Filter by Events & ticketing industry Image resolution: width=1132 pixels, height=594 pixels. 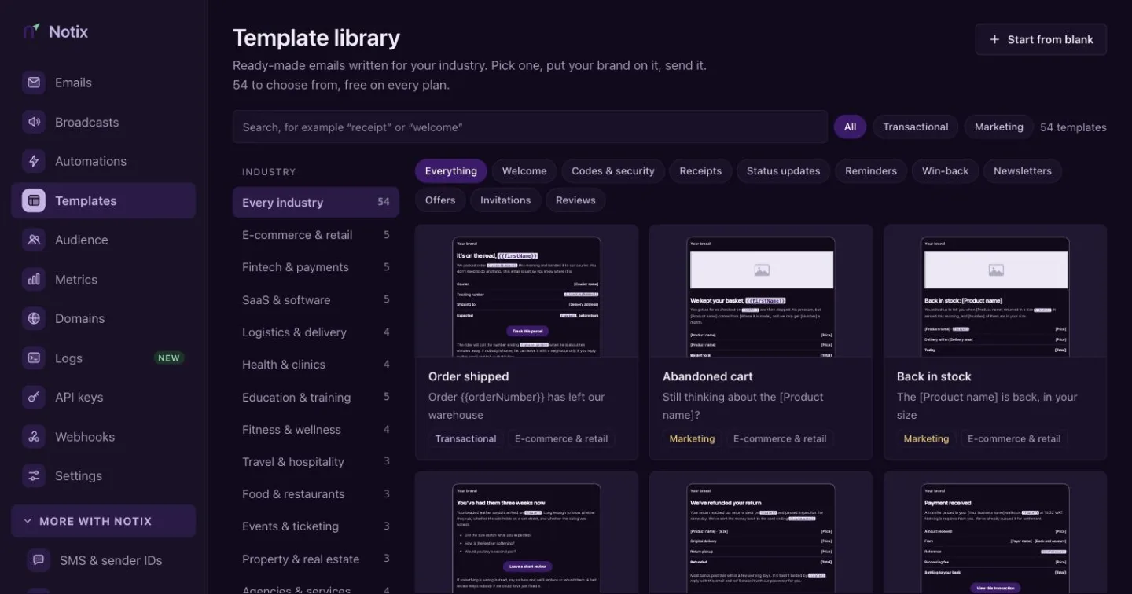coord(316,526)
